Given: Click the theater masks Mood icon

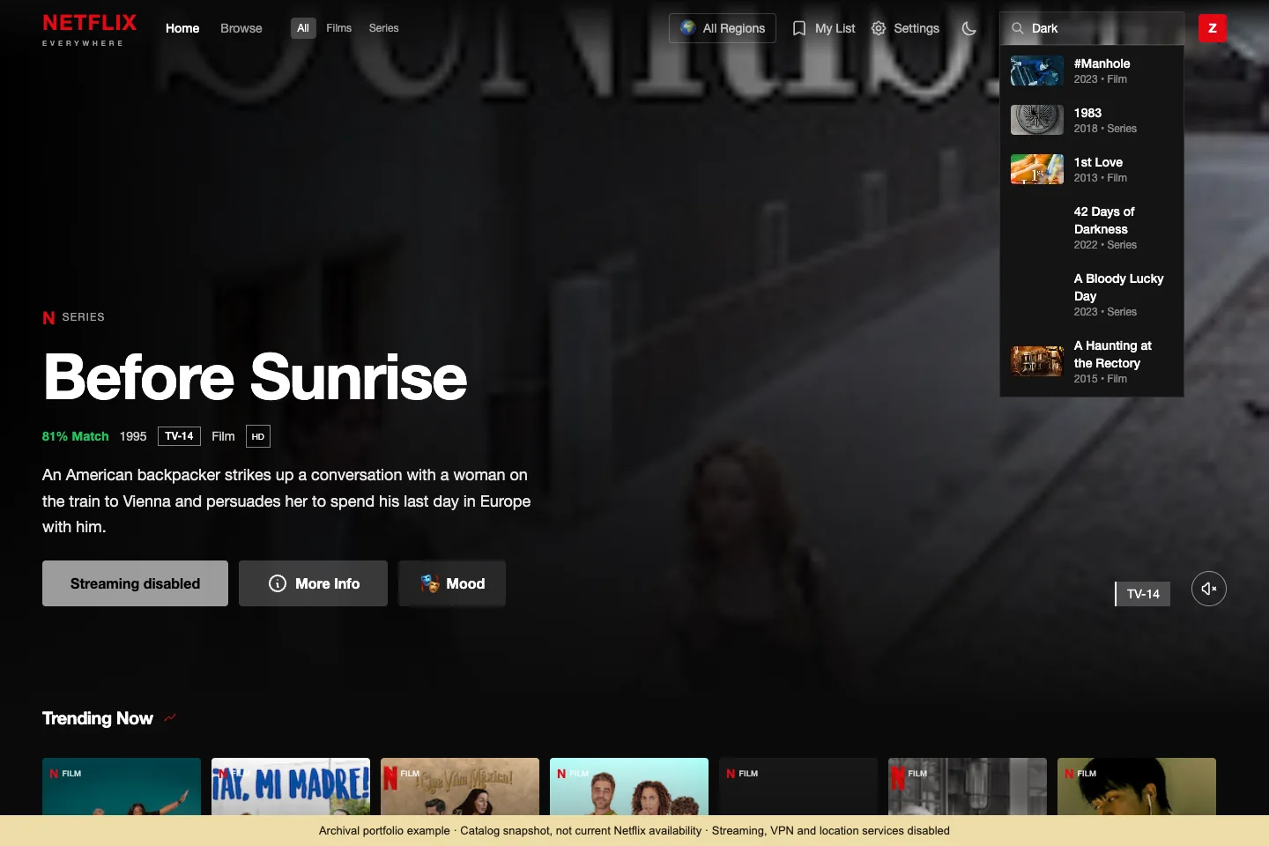Looking at the screenshot, I should coord(430,583).
